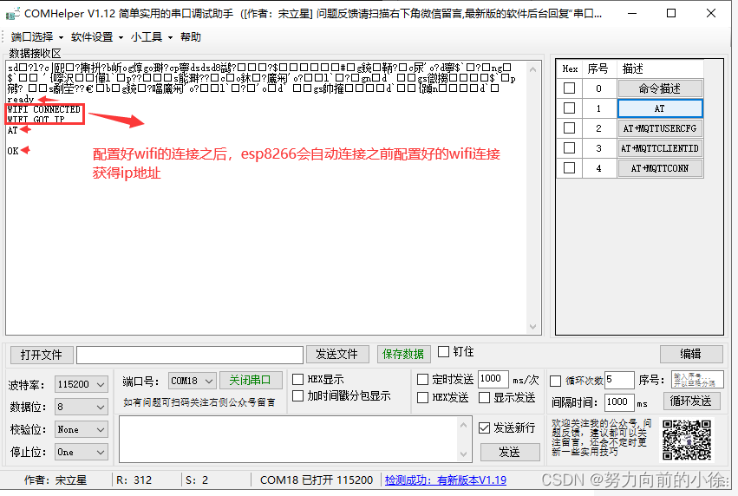The height and width of the screenshot is (496, 738).
Task: Open the 数据位 dropdown
Action: (81, 407)
